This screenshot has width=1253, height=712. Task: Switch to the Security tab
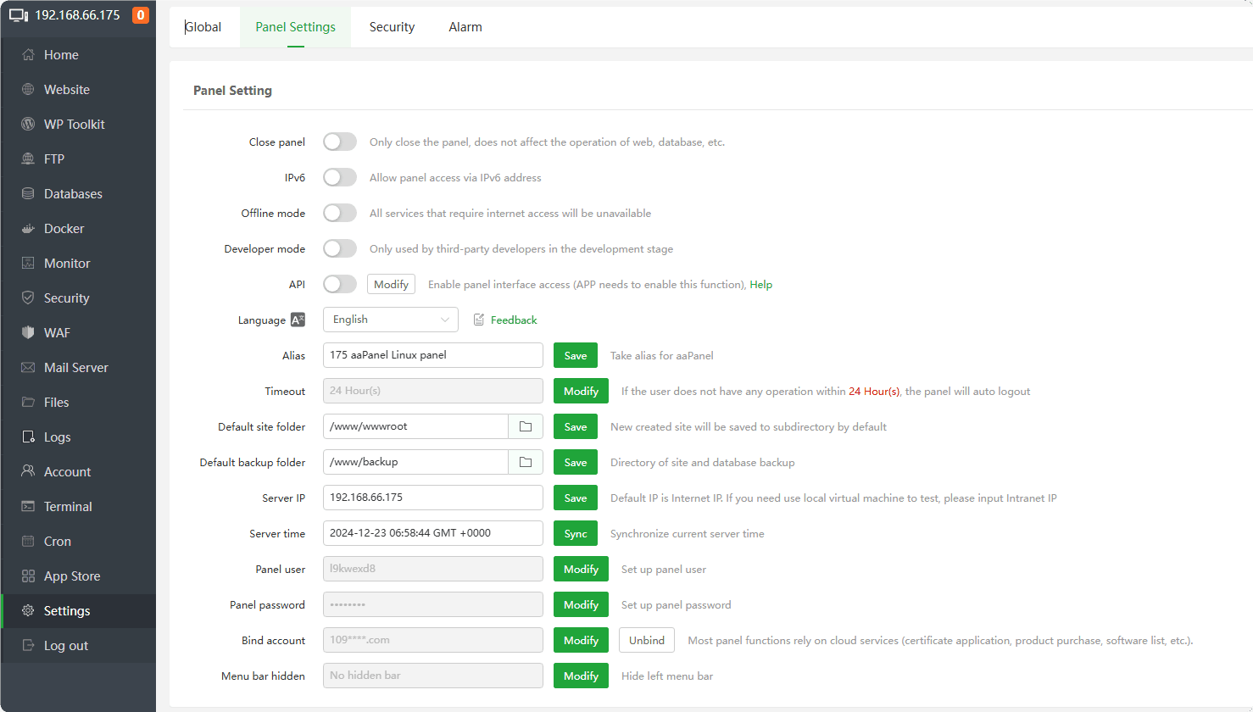coord(392,27)
